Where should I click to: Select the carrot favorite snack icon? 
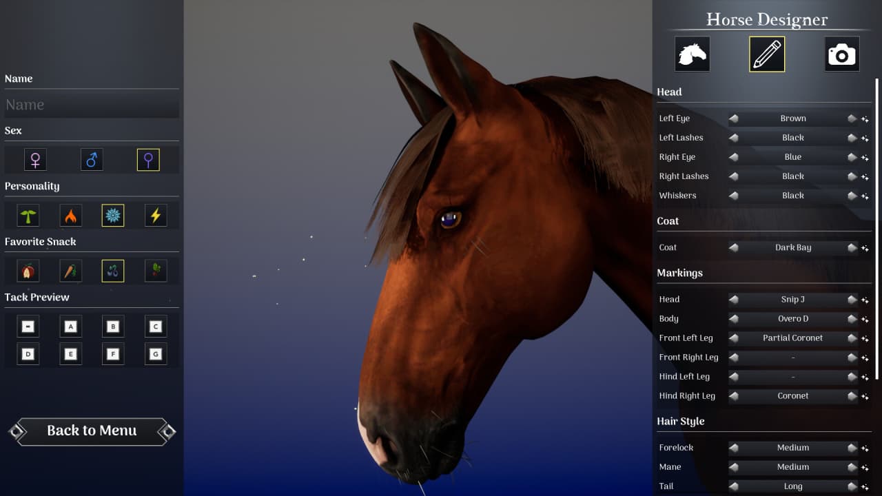tap(70, 270)
